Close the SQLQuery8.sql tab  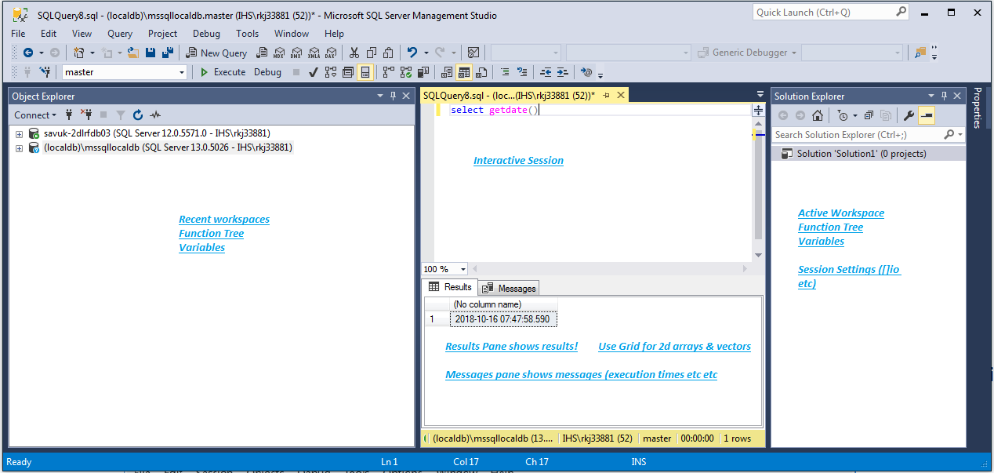pyautogui.click(x=621, y=95)
